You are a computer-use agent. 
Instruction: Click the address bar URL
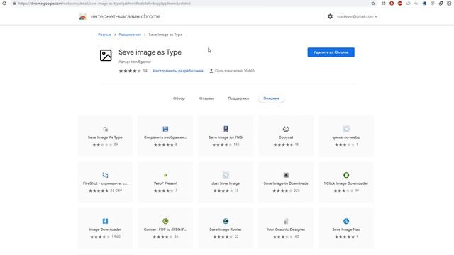104,4
